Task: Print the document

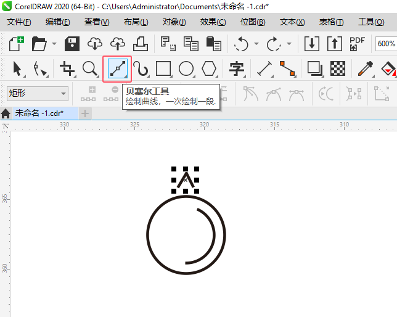Action: 141,44
